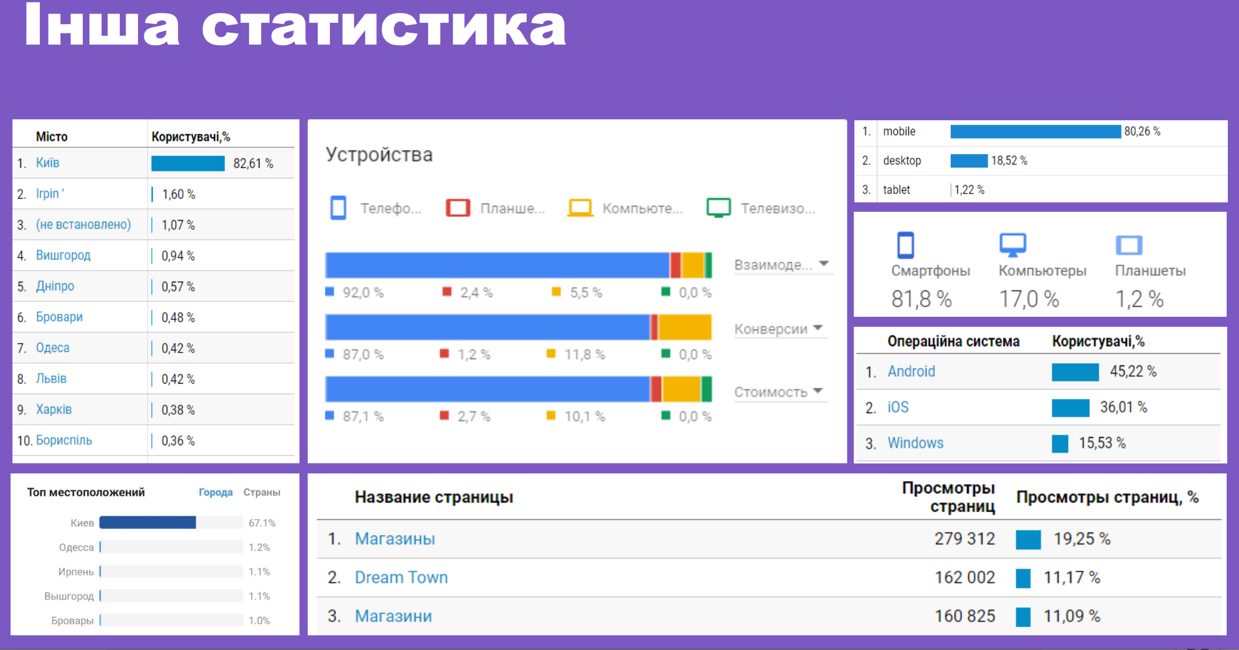Click the iOS operating system link

pyautogui.click(x=898, y=407)
